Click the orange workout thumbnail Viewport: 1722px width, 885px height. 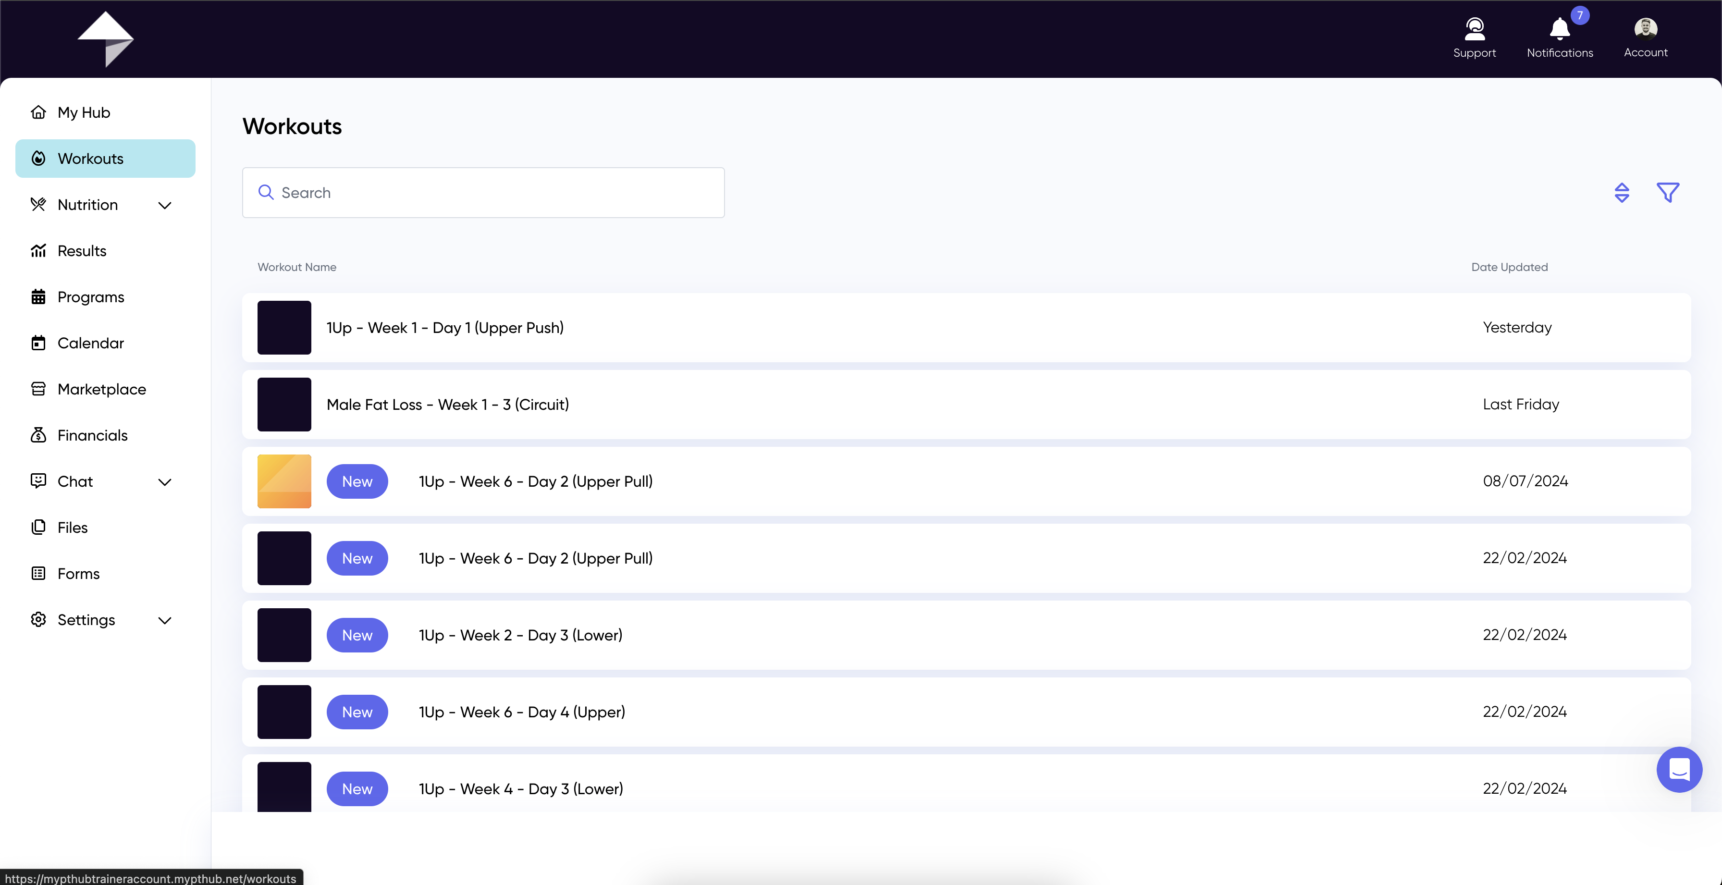(284, 481)
